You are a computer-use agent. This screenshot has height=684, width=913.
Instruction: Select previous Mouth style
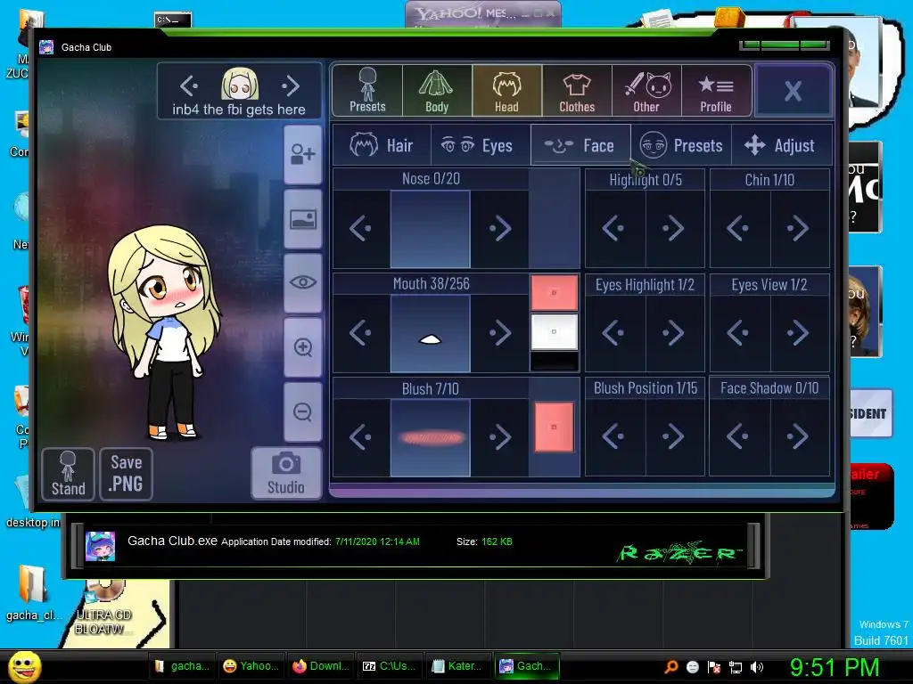pos(361,333)
